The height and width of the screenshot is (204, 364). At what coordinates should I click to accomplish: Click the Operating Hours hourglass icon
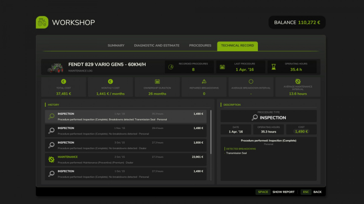[x=274, y=67]
